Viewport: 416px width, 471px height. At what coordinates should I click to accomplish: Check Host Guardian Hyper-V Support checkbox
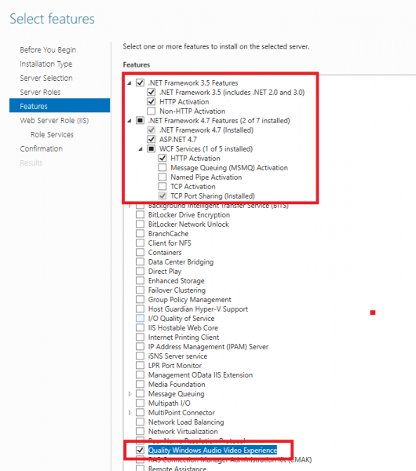[x=140, y=309]
